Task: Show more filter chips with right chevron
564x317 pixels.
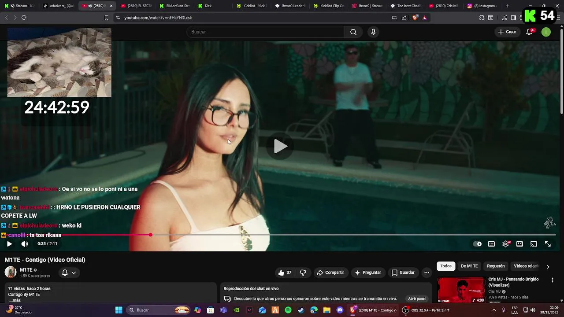Action: point(548,266)
